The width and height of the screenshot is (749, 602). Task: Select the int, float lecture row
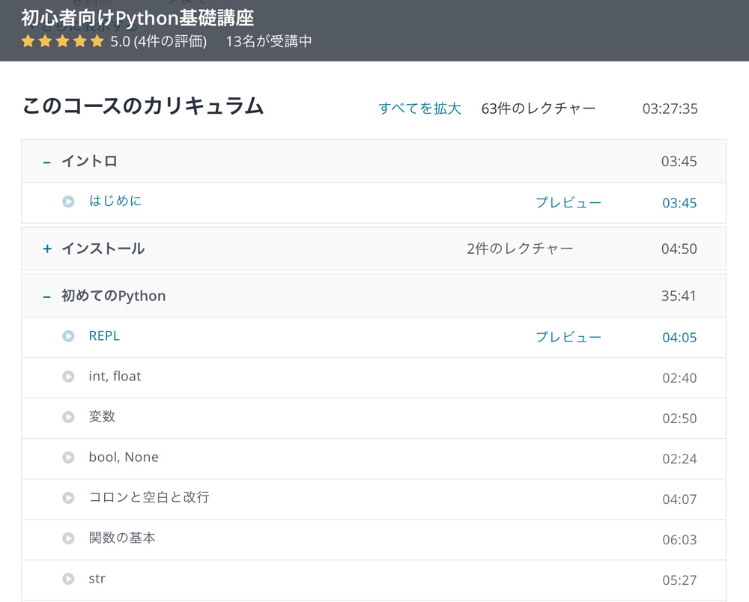tap(374, 377)
